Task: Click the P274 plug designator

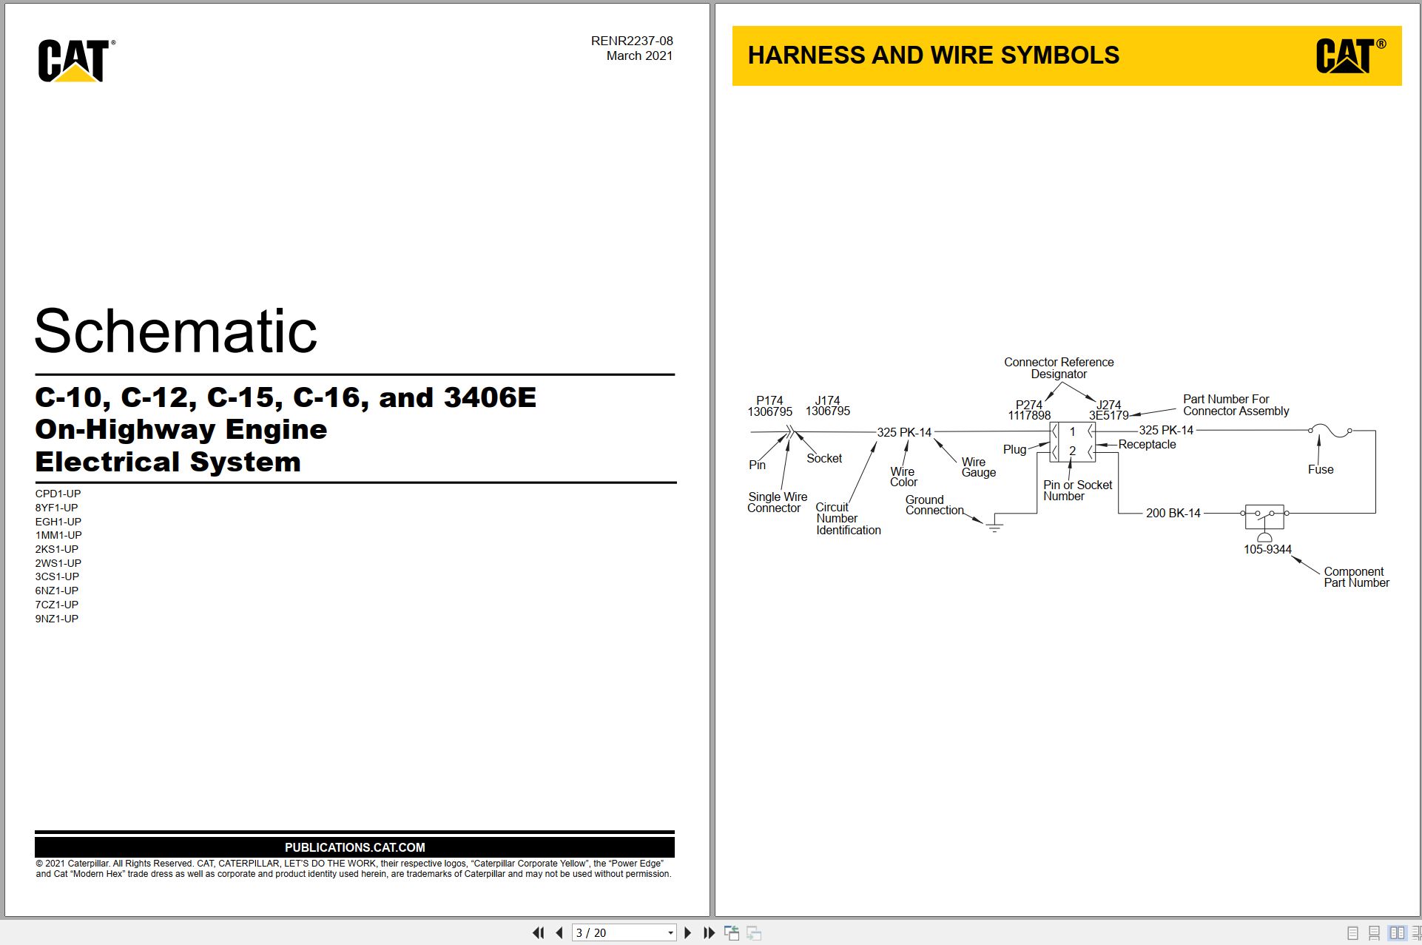Action: [x=1028, y=405]
